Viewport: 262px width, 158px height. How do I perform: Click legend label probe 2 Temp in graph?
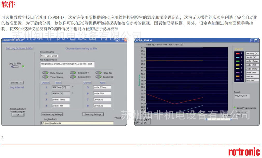pyautogui.click(x=252, y=69)
